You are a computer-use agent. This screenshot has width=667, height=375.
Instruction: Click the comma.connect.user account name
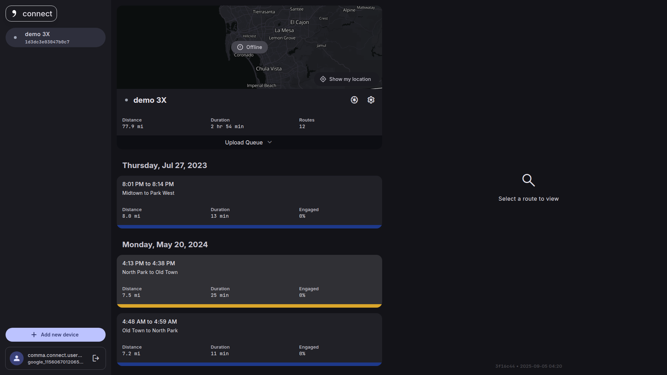(x=55, y=355)
